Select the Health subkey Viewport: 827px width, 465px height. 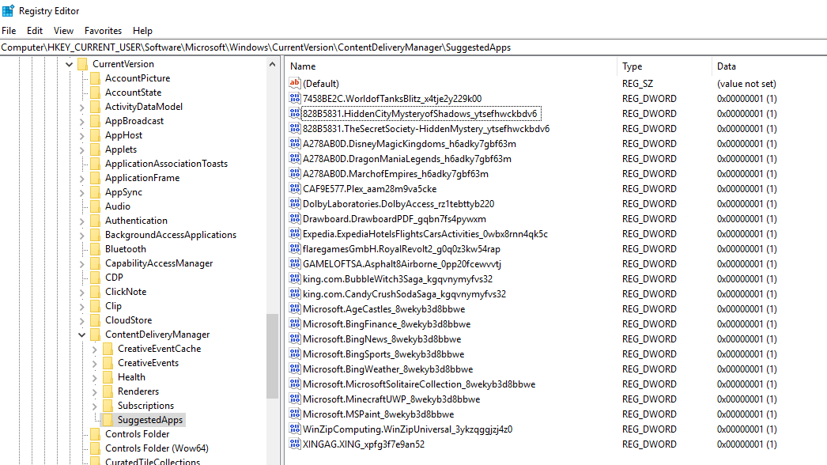(131, 377)
